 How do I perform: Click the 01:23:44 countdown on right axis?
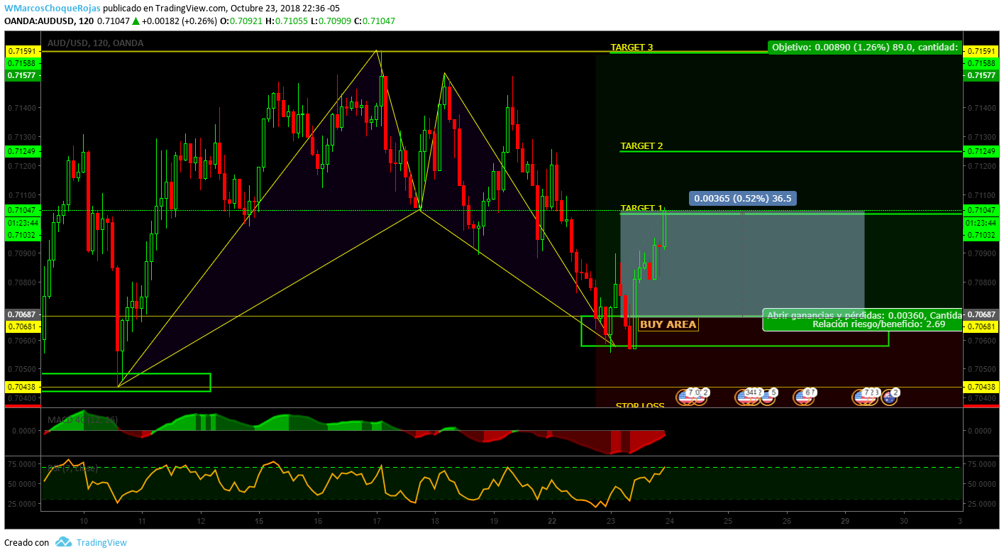981,222
